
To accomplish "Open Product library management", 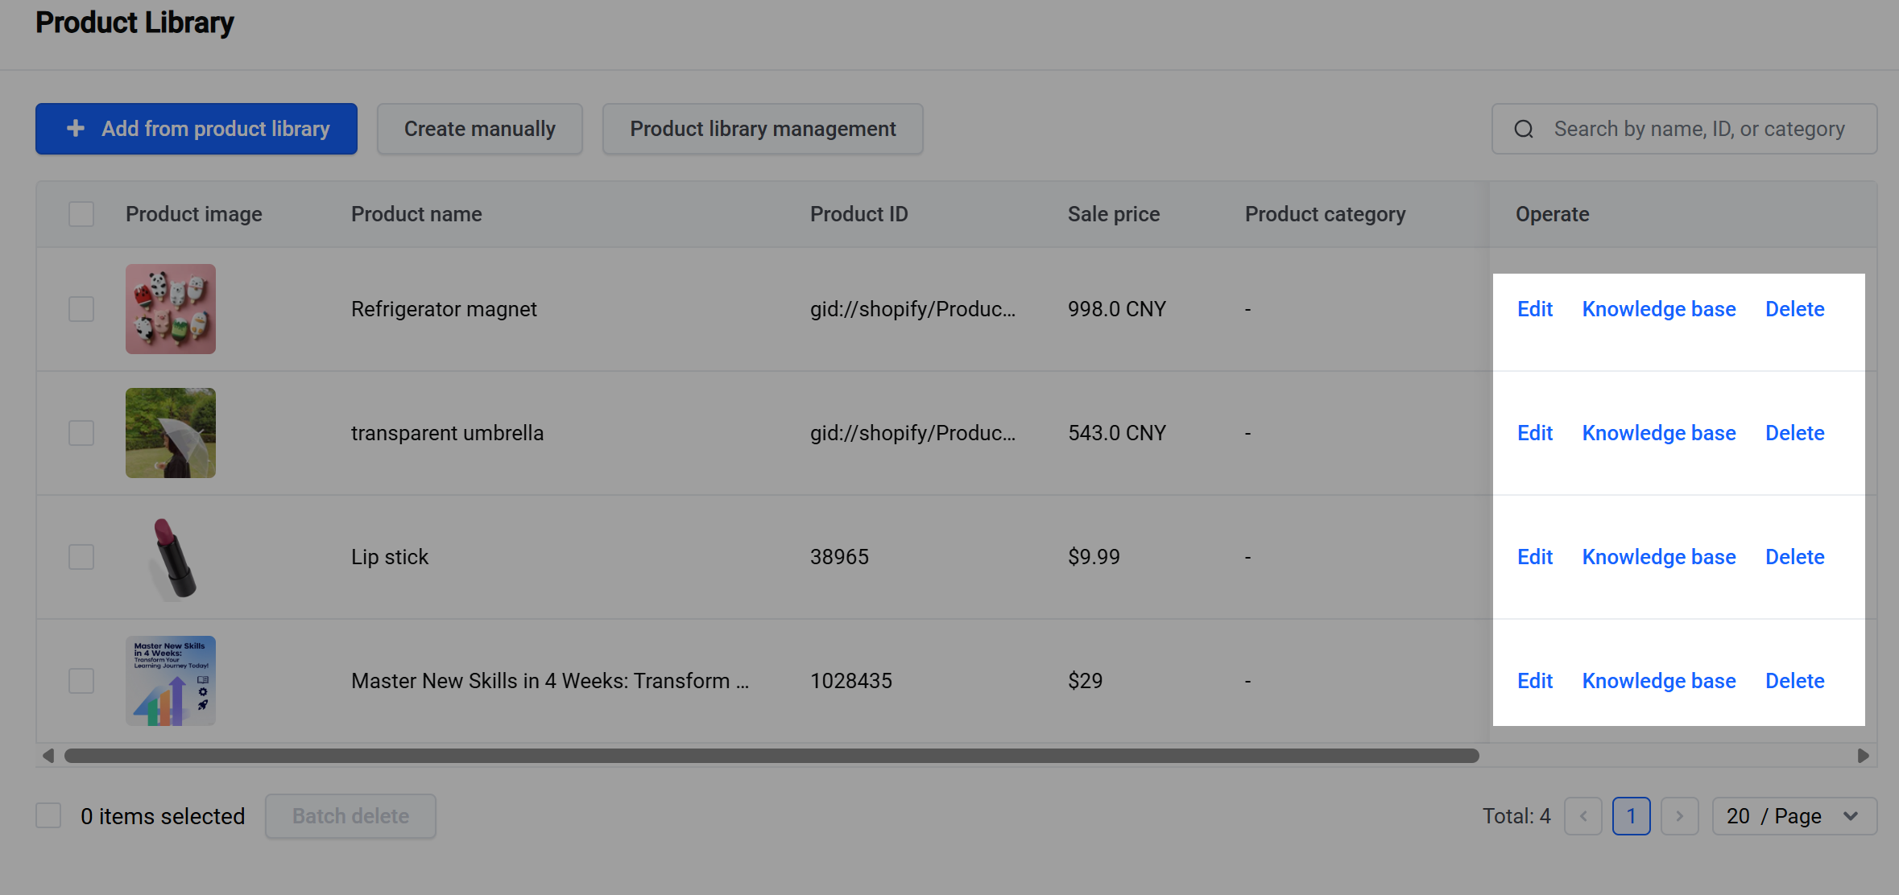I will point(763,129).
